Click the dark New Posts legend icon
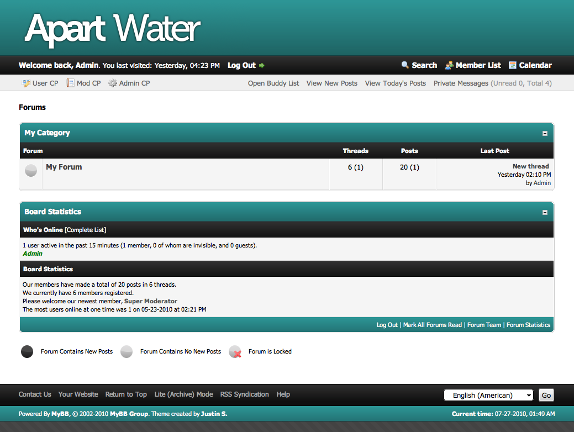Screen dimensions: 574x432 [27, 351]
